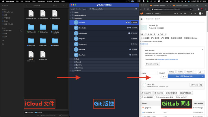
Task: Open the GitLab Projects dropdown
Action: coord(149,13)
